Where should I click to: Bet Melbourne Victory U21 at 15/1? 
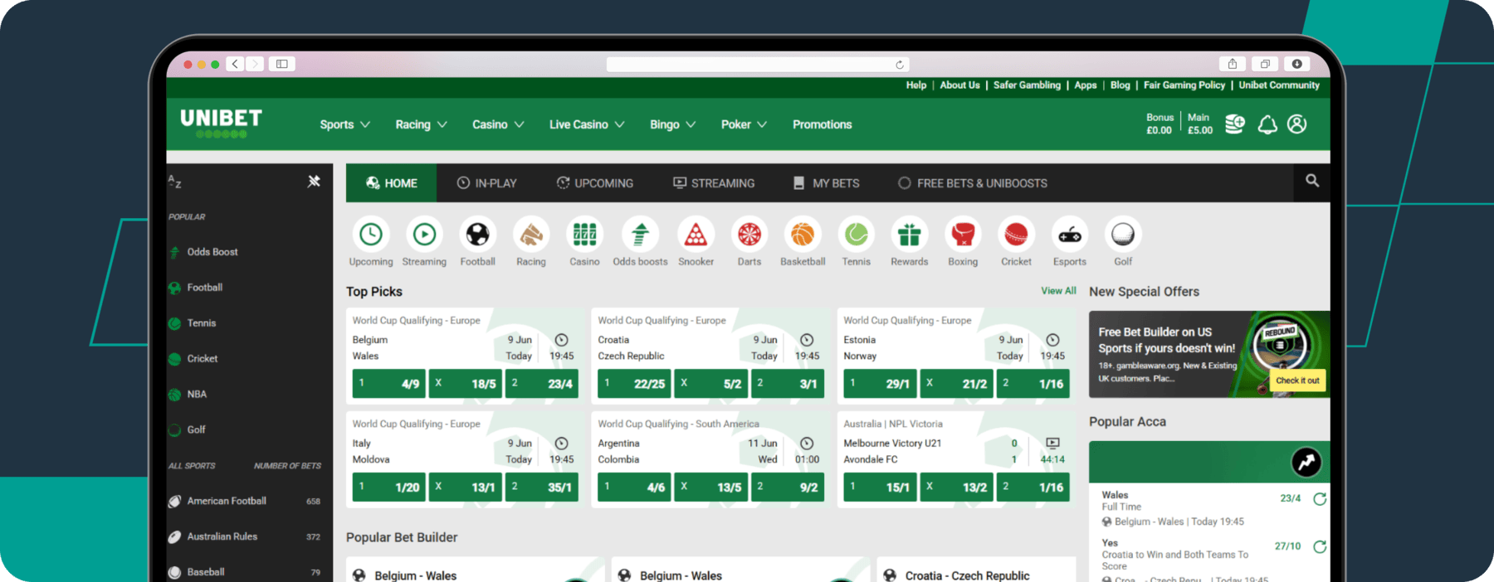coord(880,487)
